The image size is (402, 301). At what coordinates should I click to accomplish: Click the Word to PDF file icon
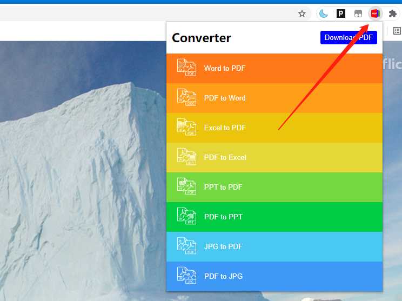click(186, 68)
